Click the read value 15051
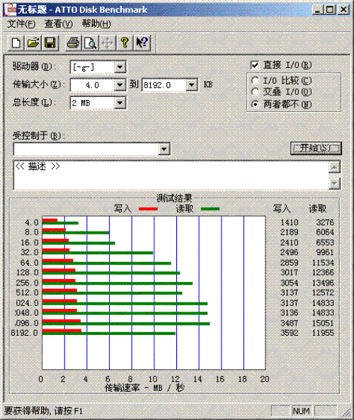Screen dimensions: 354x420 pos(323,323)
